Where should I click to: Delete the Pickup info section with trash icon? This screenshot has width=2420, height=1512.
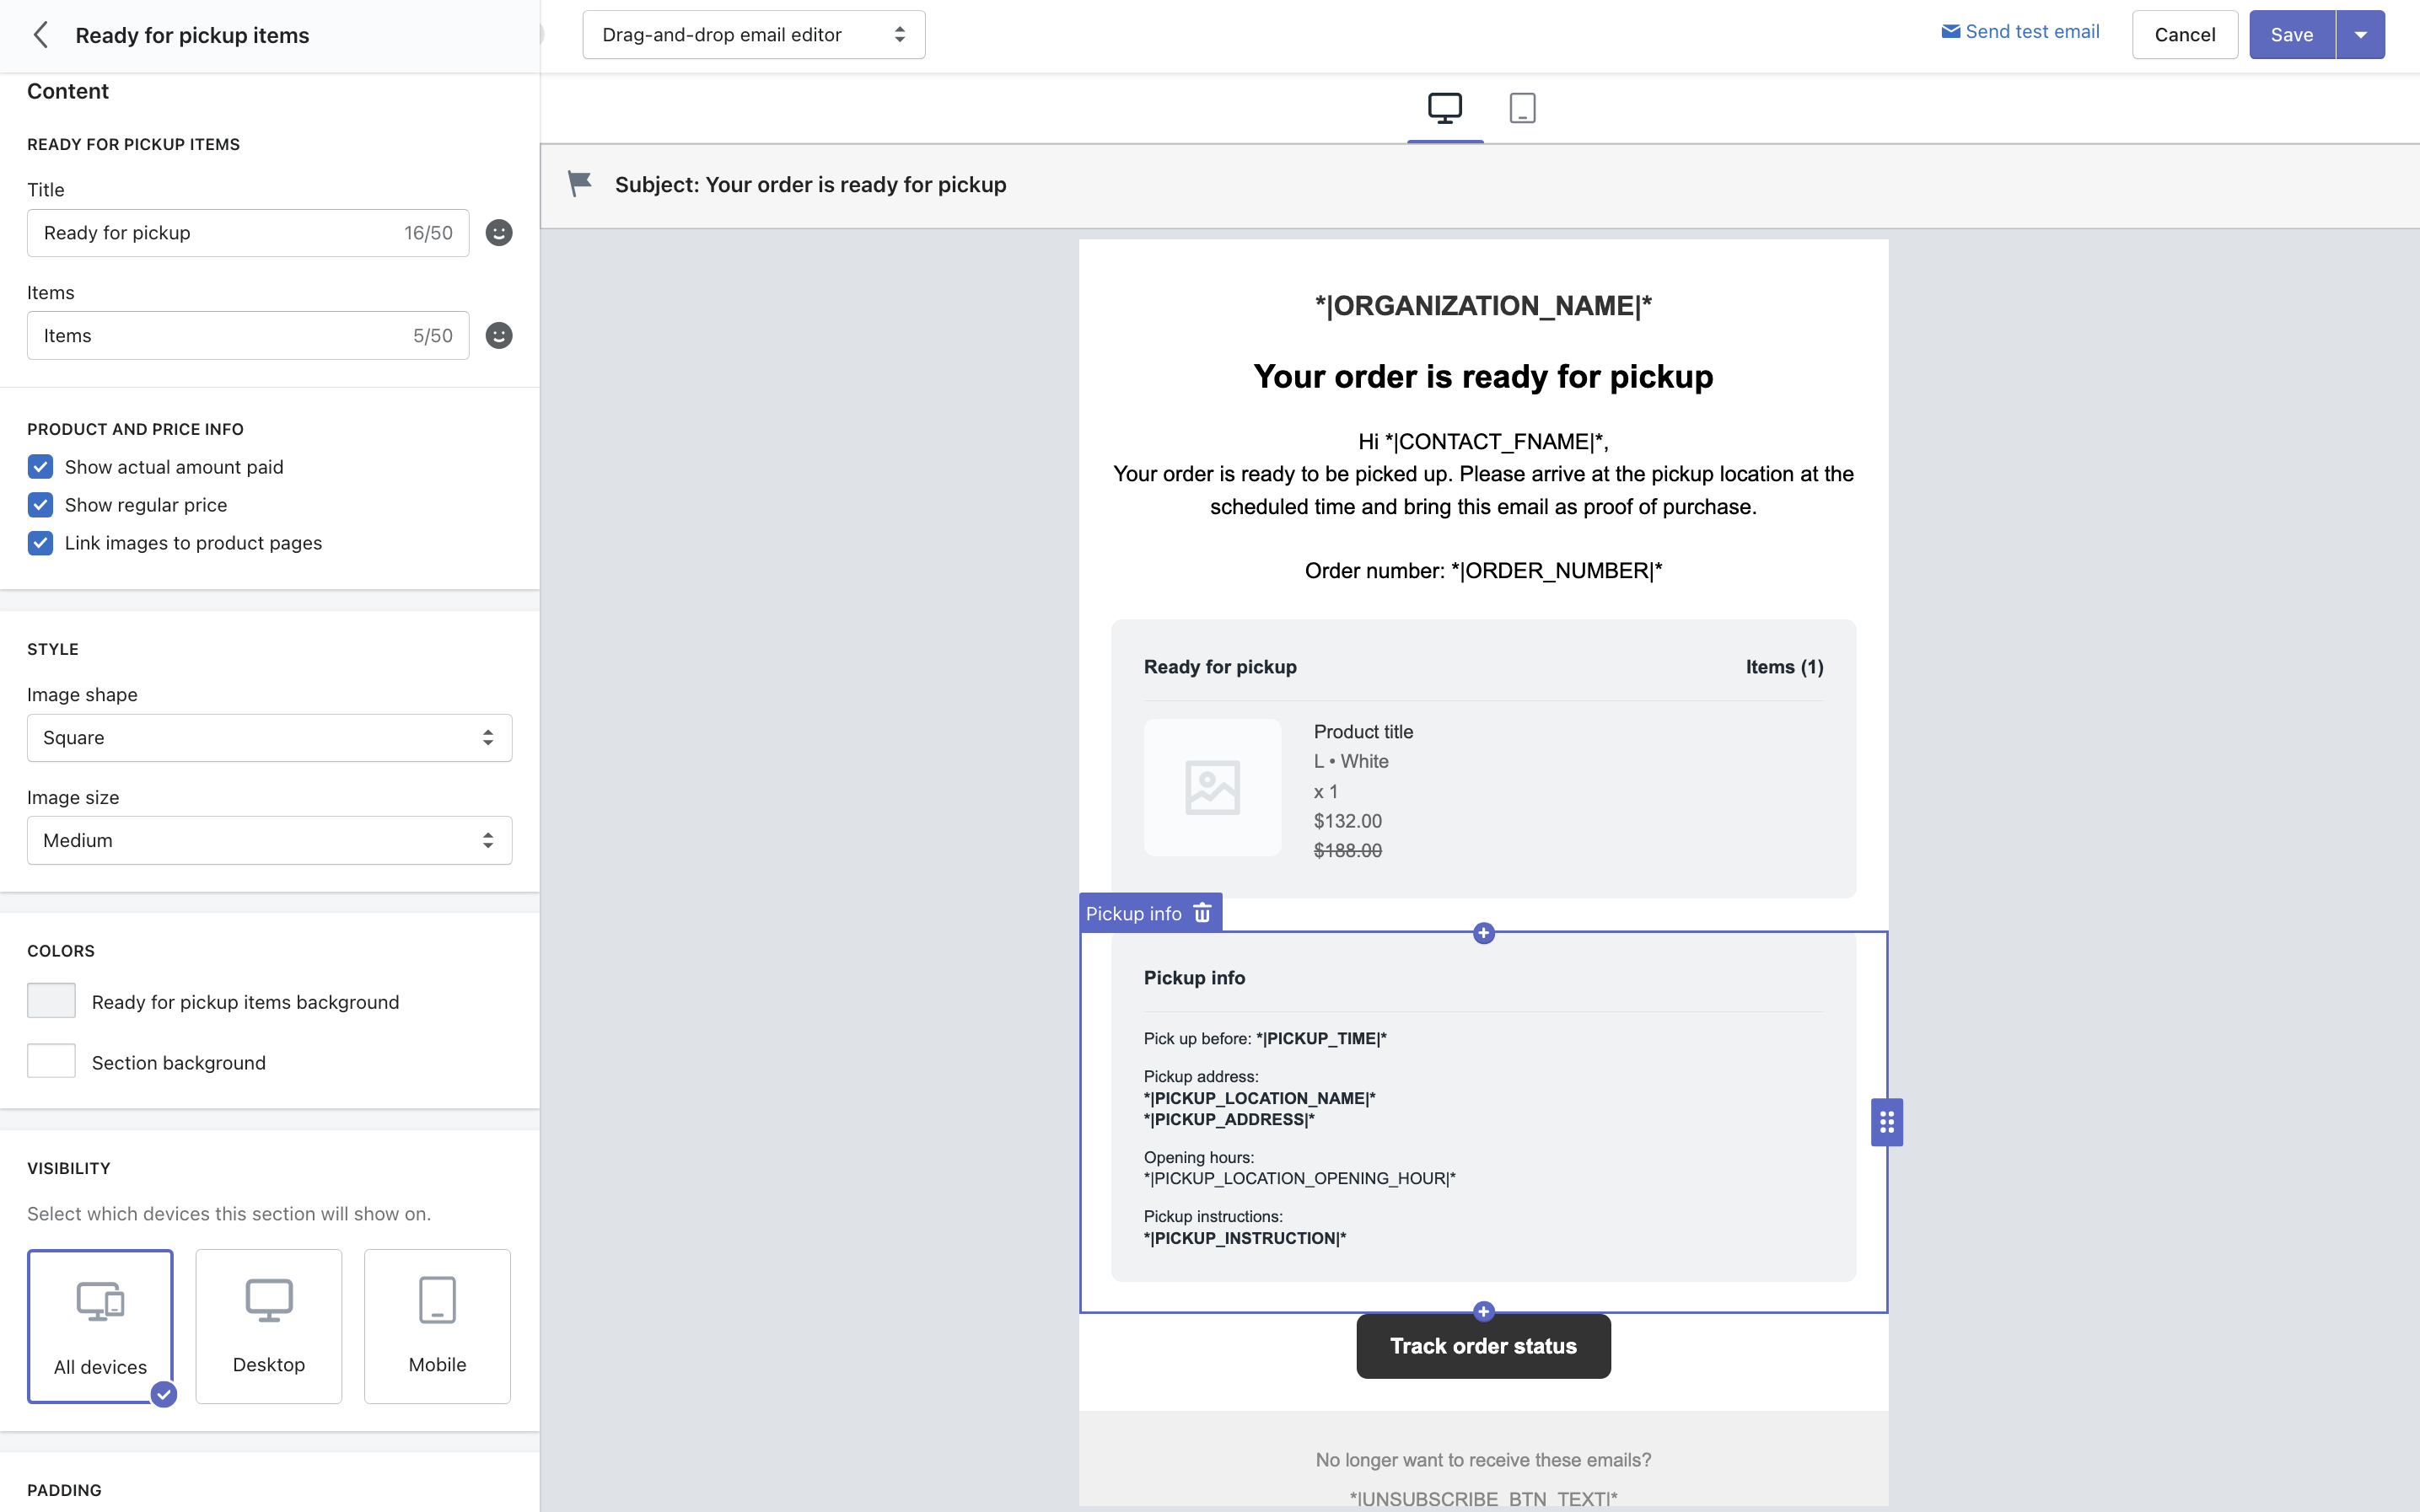(1202, 913)
